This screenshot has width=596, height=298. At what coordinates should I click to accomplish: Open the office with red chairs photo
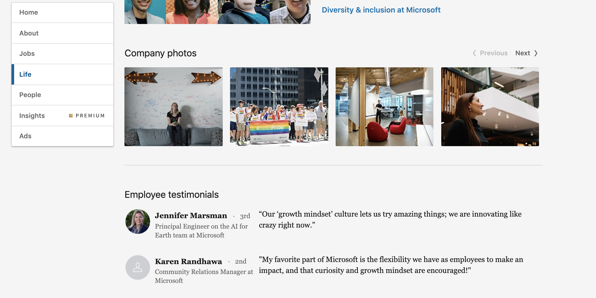click(x=384, y=107)
